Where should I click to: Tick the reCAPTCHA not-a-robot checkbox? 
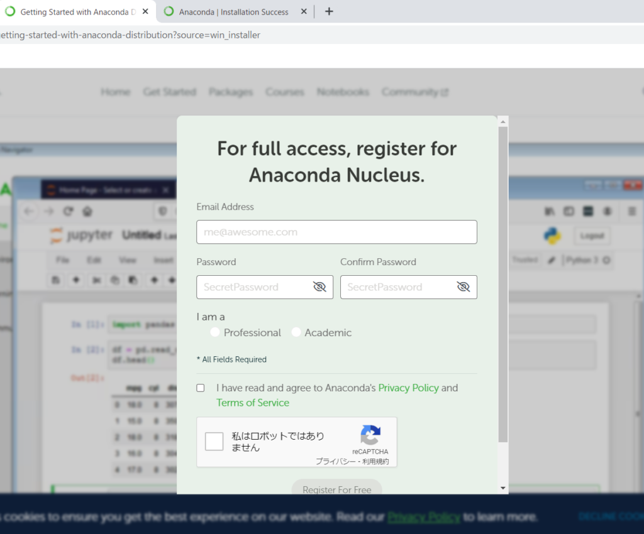coord(214,441)
